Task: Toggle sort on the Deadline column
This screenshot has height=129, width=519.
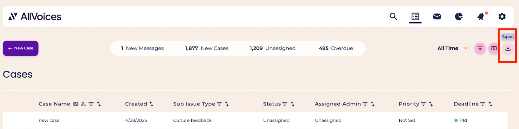Action: [490, 104]
